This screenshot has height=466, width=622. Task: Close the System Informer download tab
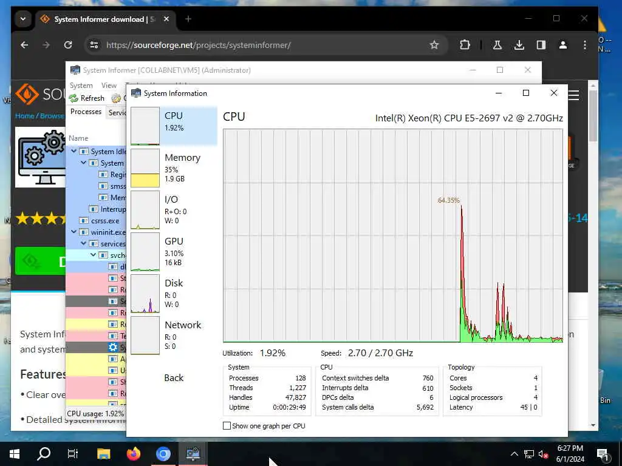pyautogui.click(x=166, y=19)
